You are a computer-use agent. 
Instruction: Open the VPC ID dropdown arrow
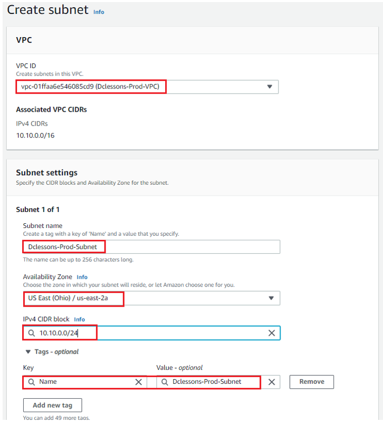tap(269, 86)
